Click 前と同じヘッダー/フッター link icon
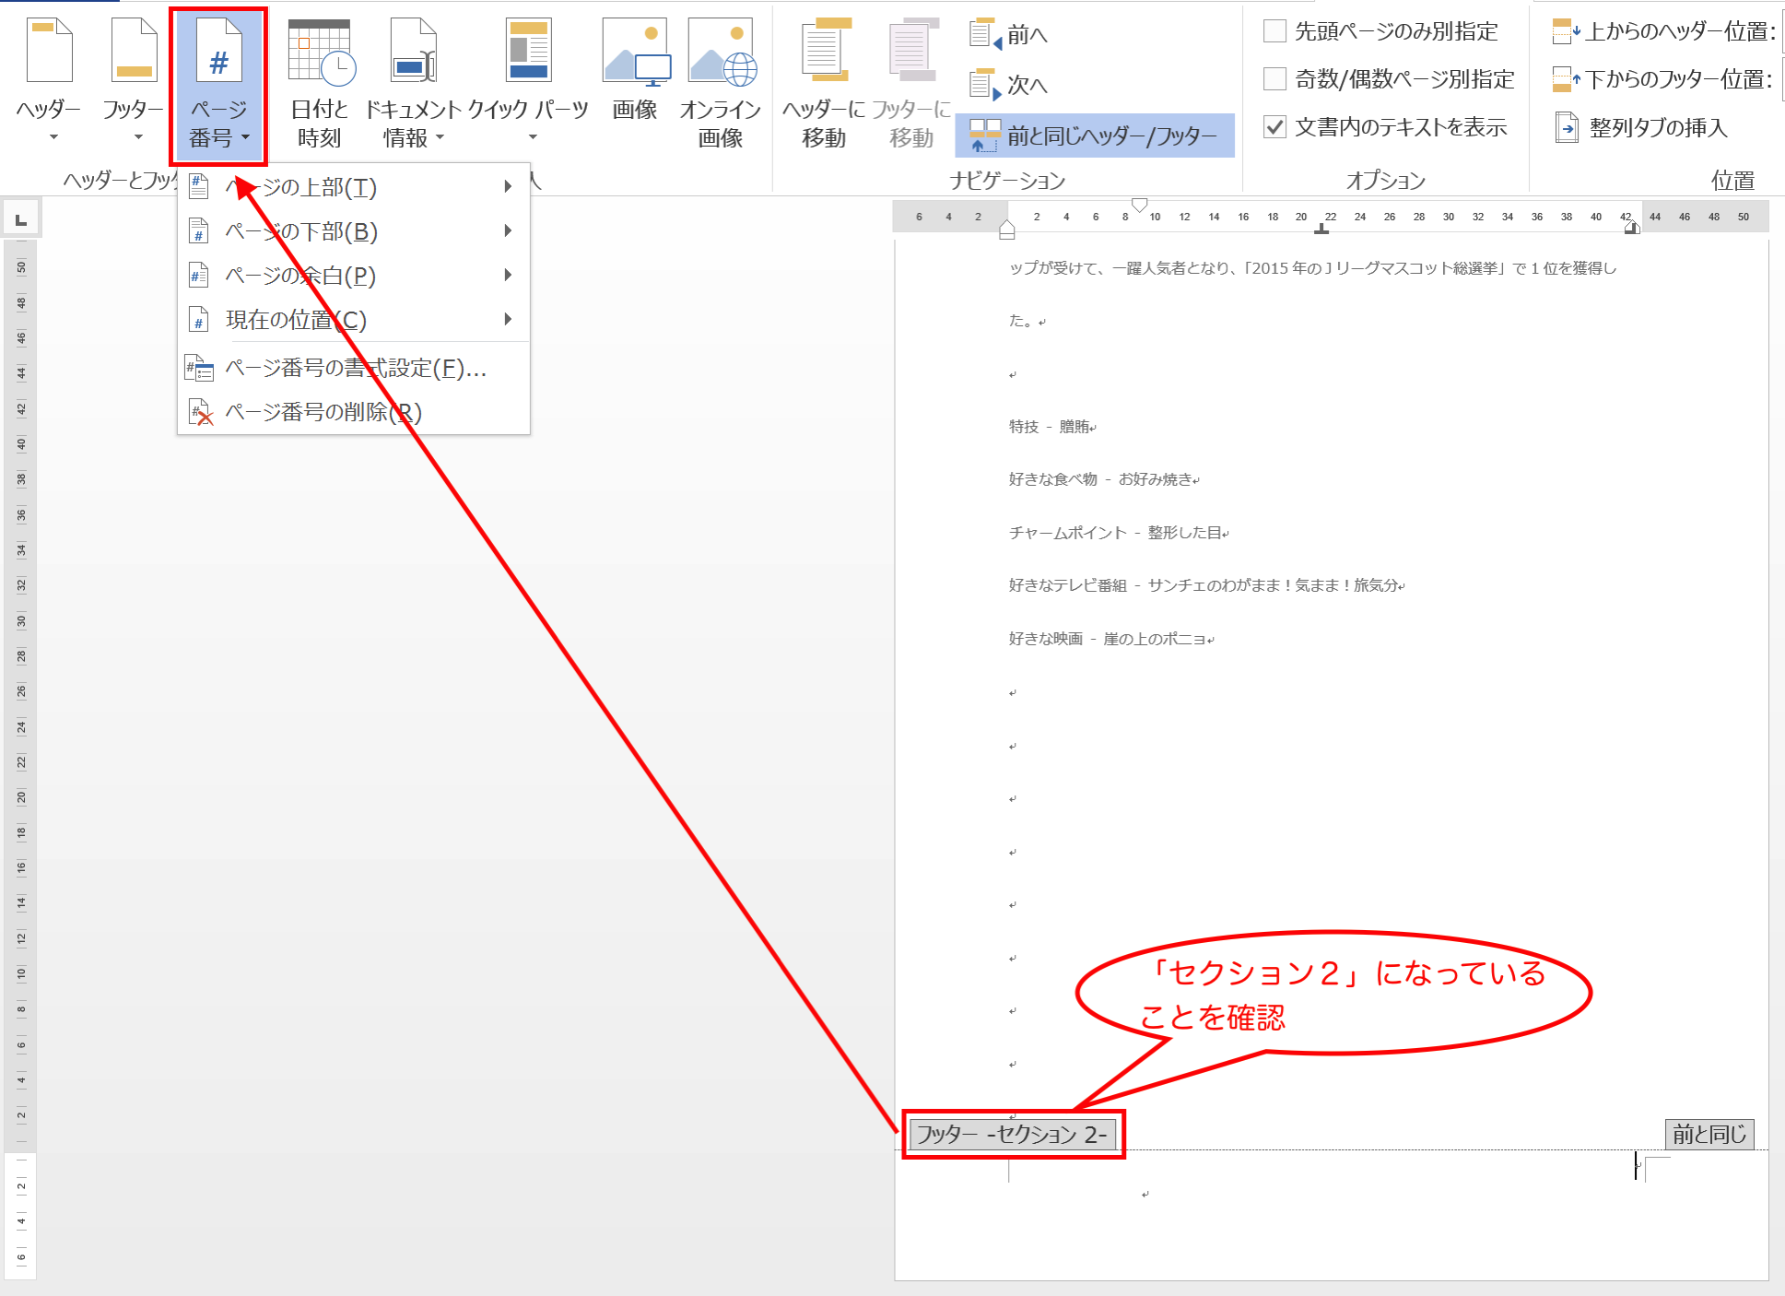This screenshot has height=1296, width=1785. coord(985,135)
